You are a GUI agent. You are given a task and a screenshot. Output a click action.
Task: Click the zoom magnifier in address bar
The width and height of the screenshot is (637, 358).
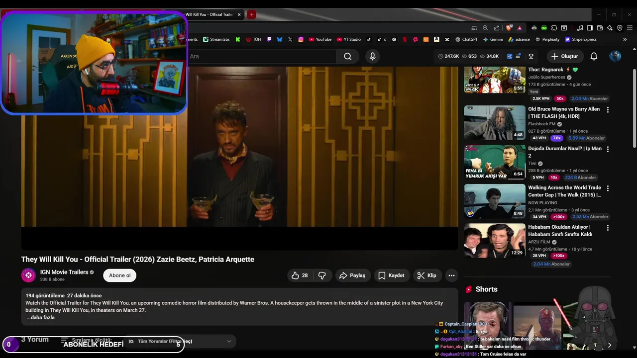coord(485,28)
